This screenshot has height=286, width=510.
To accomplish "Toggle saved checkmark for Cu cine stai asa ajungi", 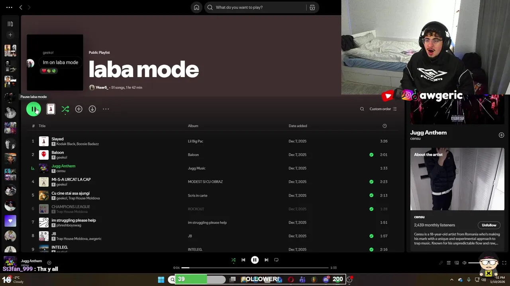I will pyautogui.click(x=371, y=195).
